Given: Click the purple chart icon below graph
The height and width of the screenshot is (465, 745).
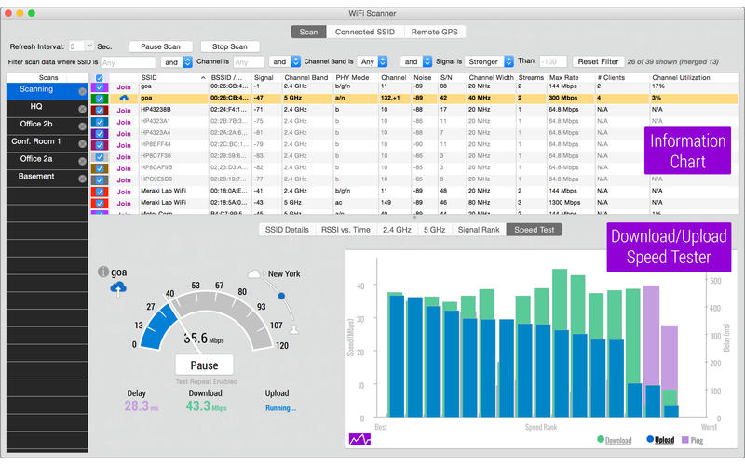Looking at the screenshot, I should point(359,439).
